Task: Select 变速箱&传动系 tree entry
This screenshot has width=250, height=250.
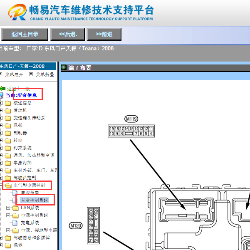Action: tap(29, 118)
